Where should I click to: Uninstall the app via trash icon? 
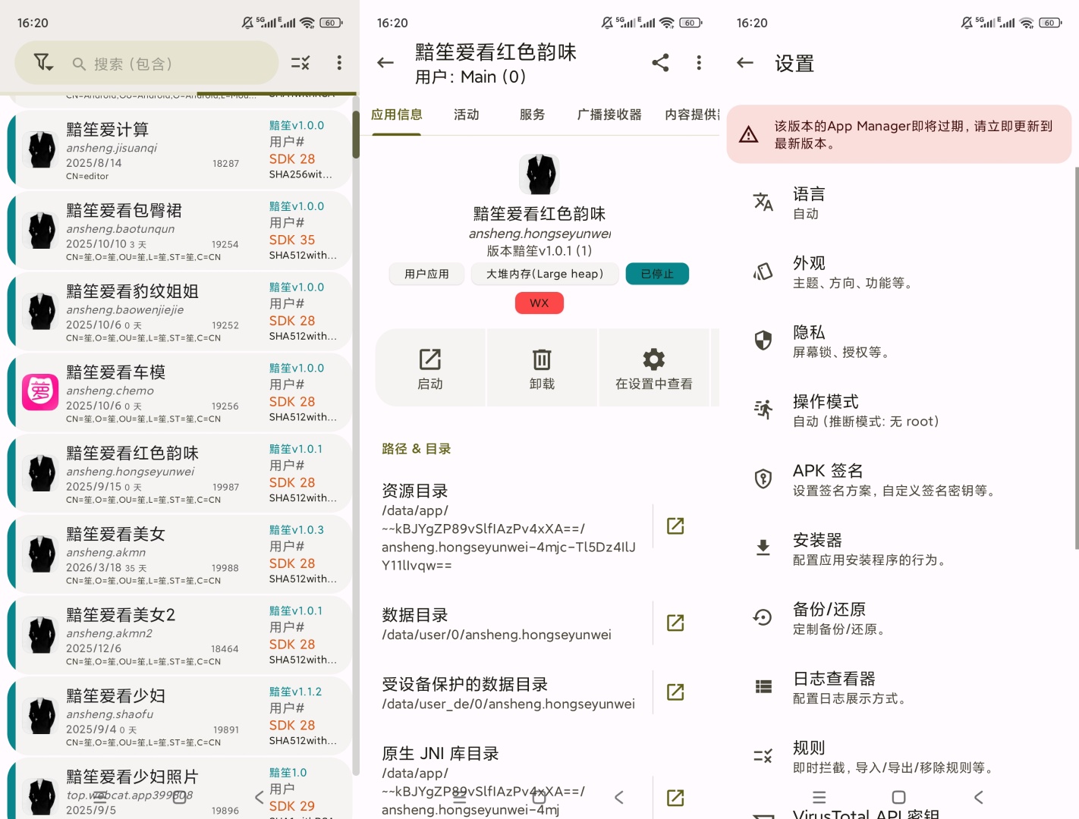tap(541, 368)
